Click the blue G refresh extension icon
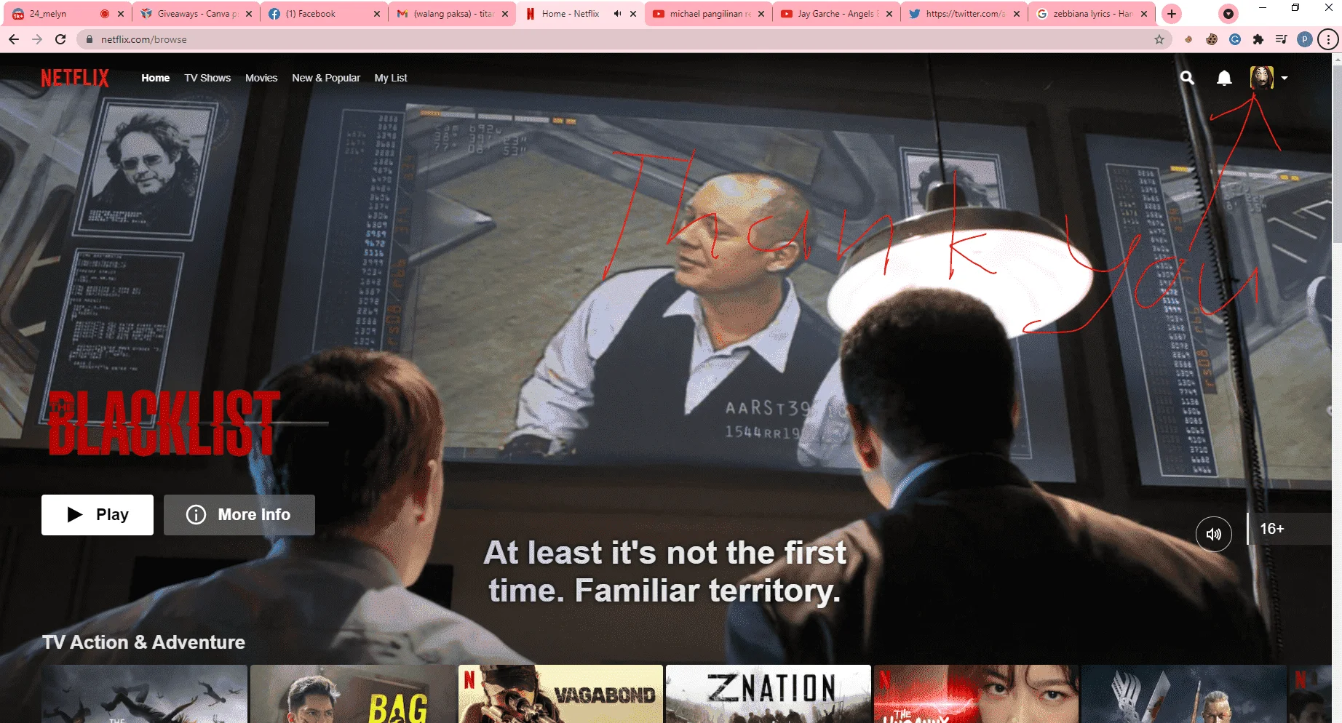1342x723 pixels. tap(1235, 39)
